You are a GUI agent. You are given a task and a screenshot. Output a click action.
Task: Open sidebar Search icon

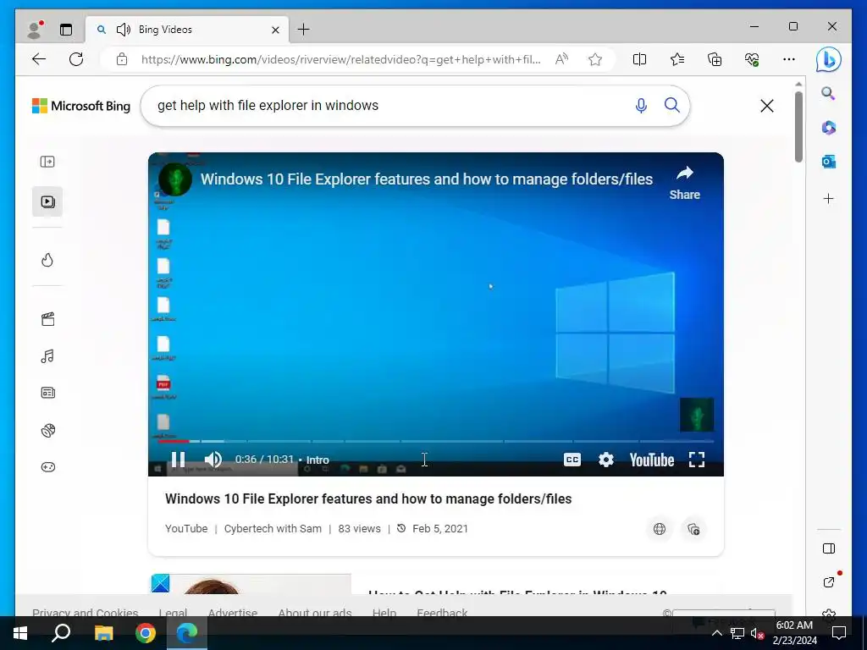click(828, 93)
